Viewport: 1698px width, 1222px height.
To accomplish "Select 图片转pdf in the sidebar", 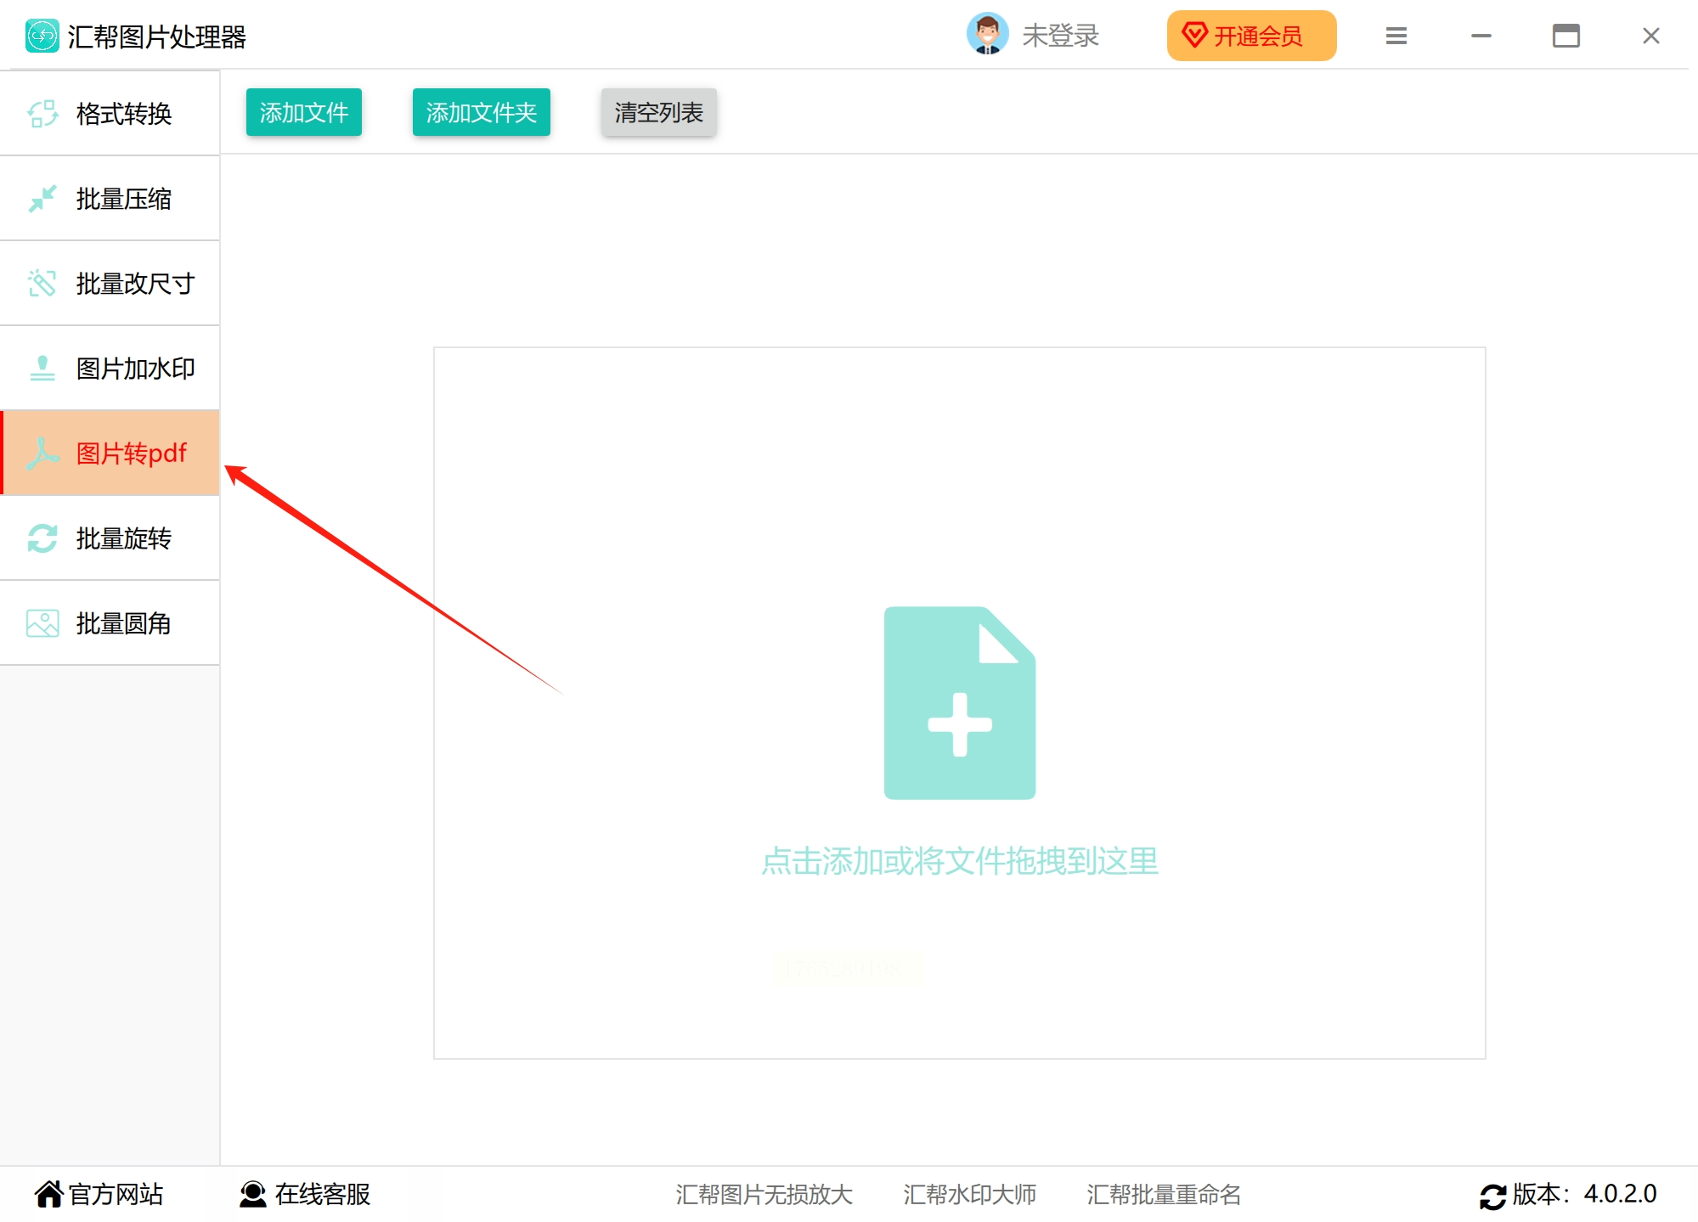I will (x=110, y=453).
